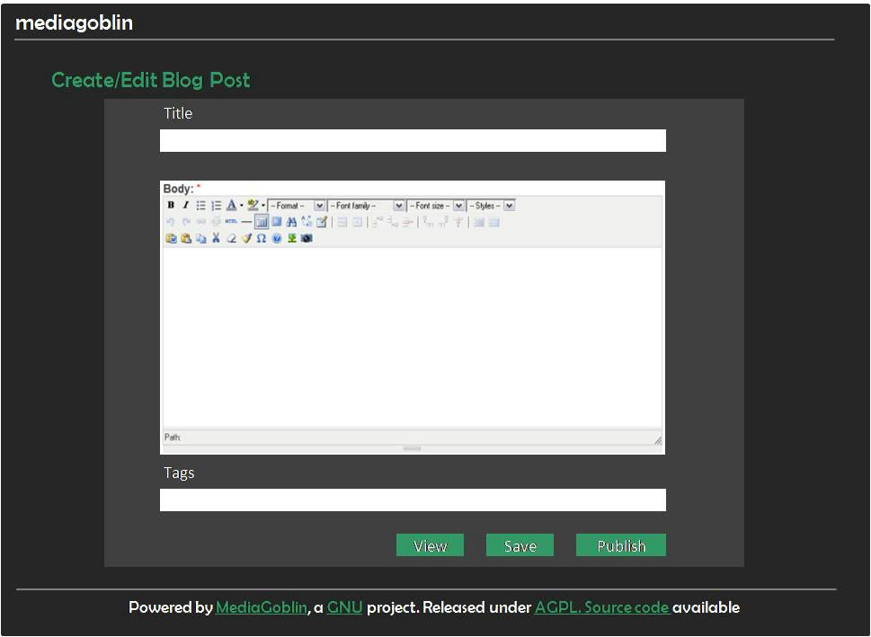Viewport: 871px width, 637px height.
Task: Click the edit notepad pencil icon
Action: click(x=322, y=222)
